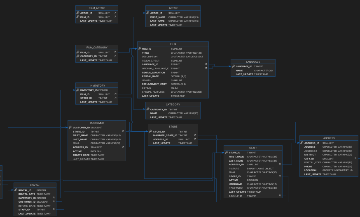Click the primary key icon next to FILM table's FILM_ID
Image resolution: width=360 pixels, height=217 pixels.
tap(140, 49)
